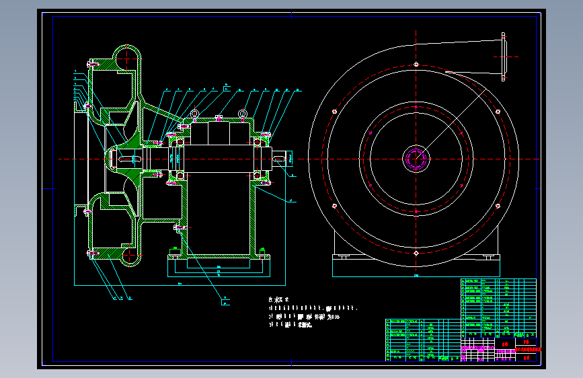This screenshot has width=583, height=378.
Task: Pick the green left anchor bolt on the pedestal base
Action: pos(175,252)
